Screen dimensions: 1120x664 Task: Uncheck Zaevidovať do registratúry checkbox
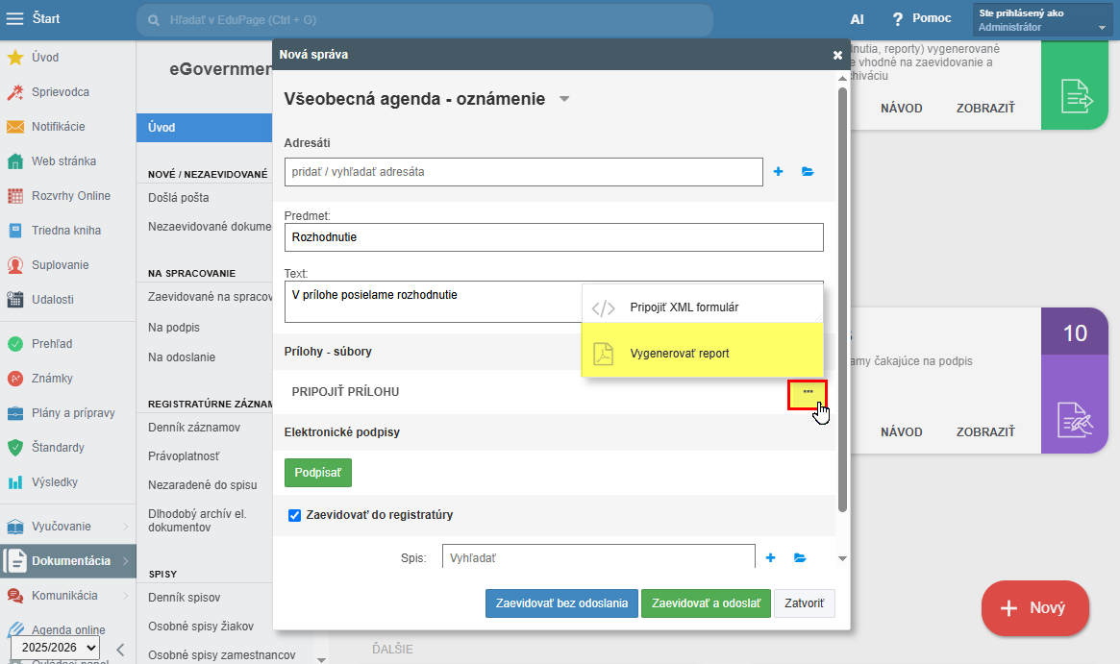(295, 515)
